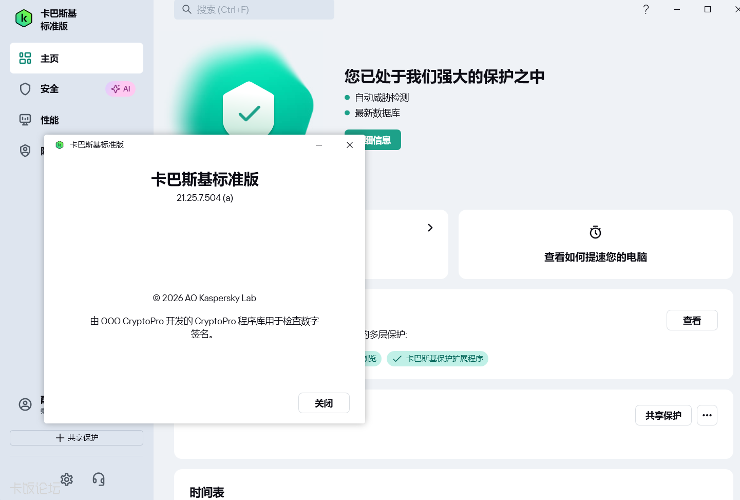Click the version text 21.25.7.504 (a)
The image size is (740, 500).
(x=205, y=198)
